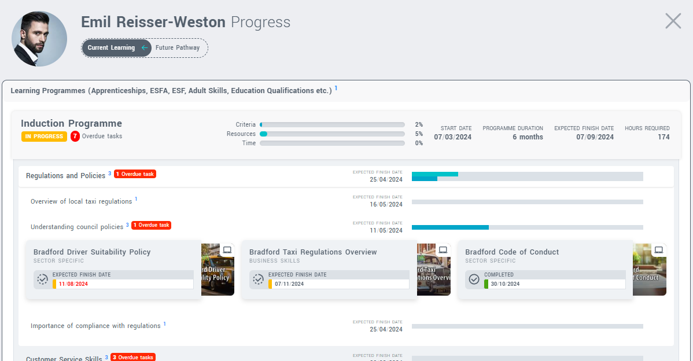The image size is (693, 361).
Task: Collapse Understanding council policies row
Action: (x=77, y=227)
